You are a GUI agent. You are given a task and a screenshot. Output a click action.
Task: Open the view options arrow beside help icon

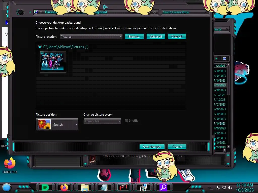coord(216,59)
